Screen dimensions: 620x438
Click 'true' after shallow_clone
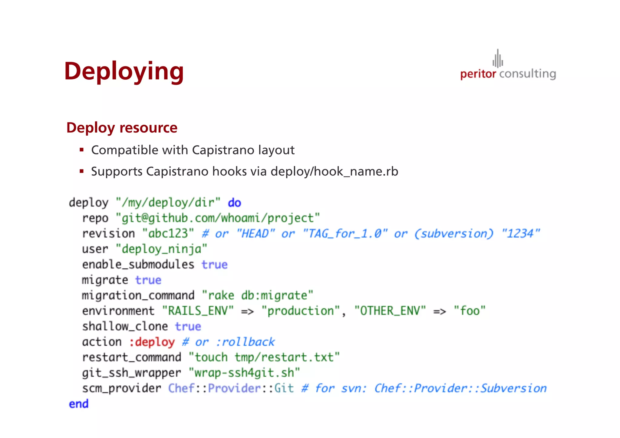(188, 326)
